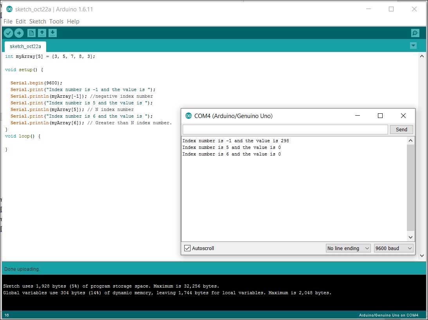
Task: Save the sketch with the Save icon
Action: [53, 33]
